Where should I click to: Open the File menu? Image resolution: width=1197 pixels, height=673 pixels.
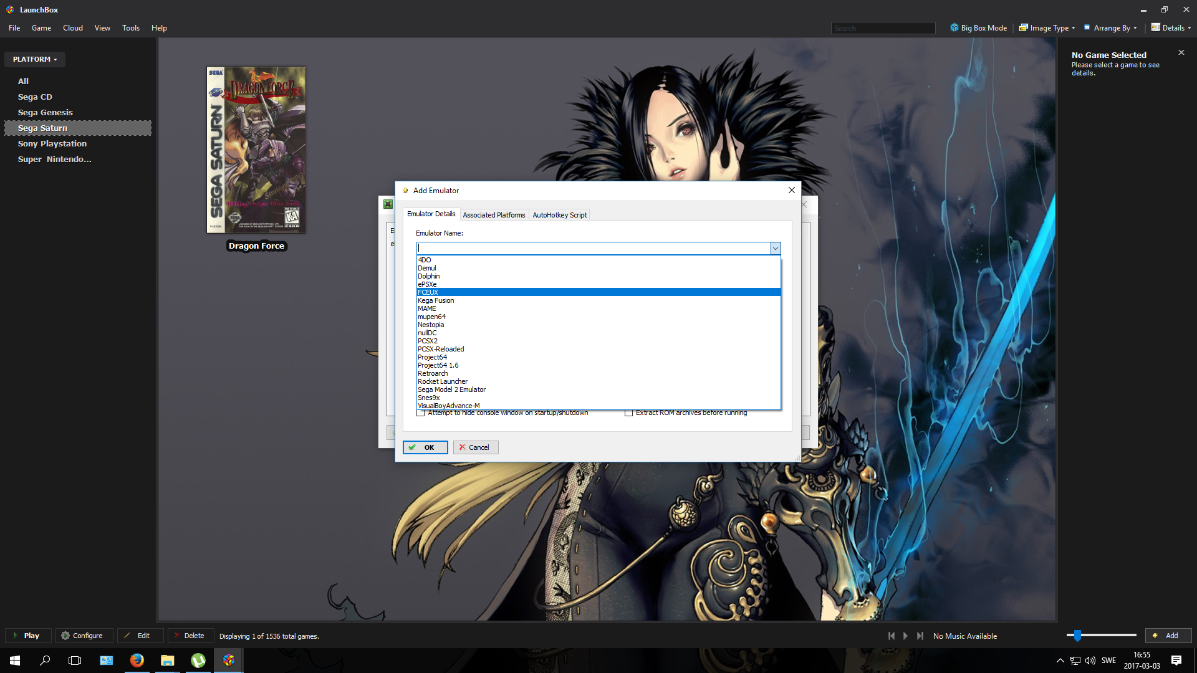pos(14,28)
